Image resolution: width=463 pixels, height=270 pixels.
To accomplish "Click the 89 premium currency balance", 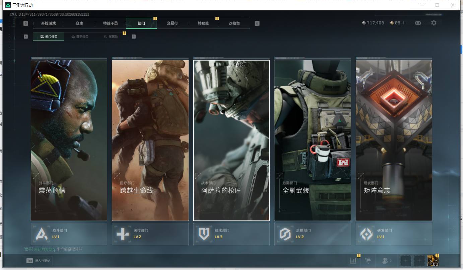I will tap(398, 23).
